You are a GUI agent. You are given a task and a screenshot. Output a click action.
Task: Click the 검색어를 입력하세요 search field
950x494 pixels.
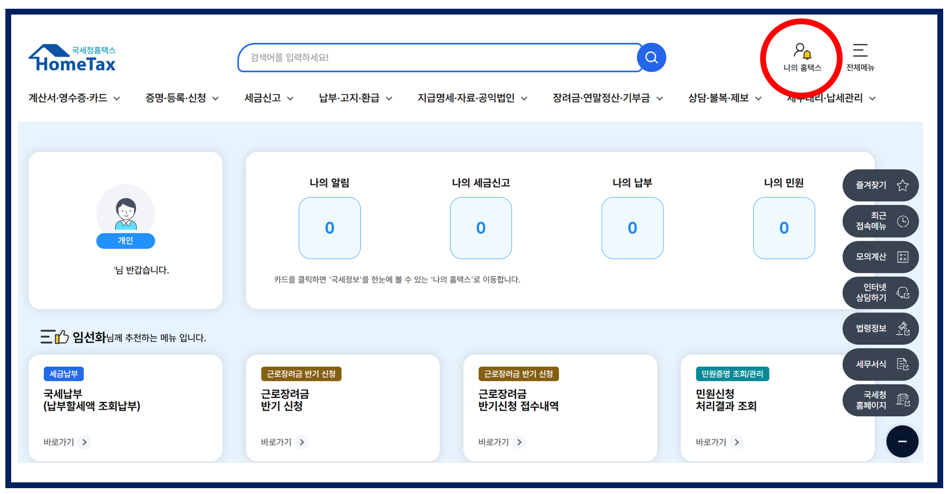point(440,58)
